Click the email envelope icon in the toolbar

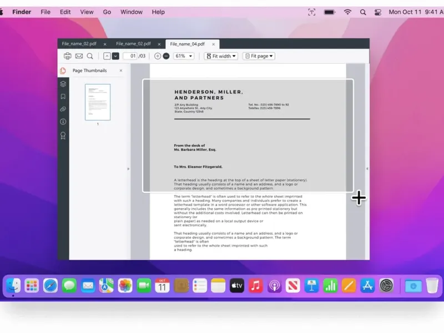(79, 56)
